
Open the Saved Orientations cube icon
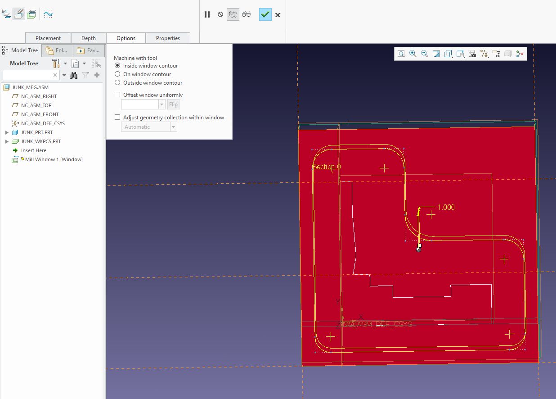pos(448,54)
